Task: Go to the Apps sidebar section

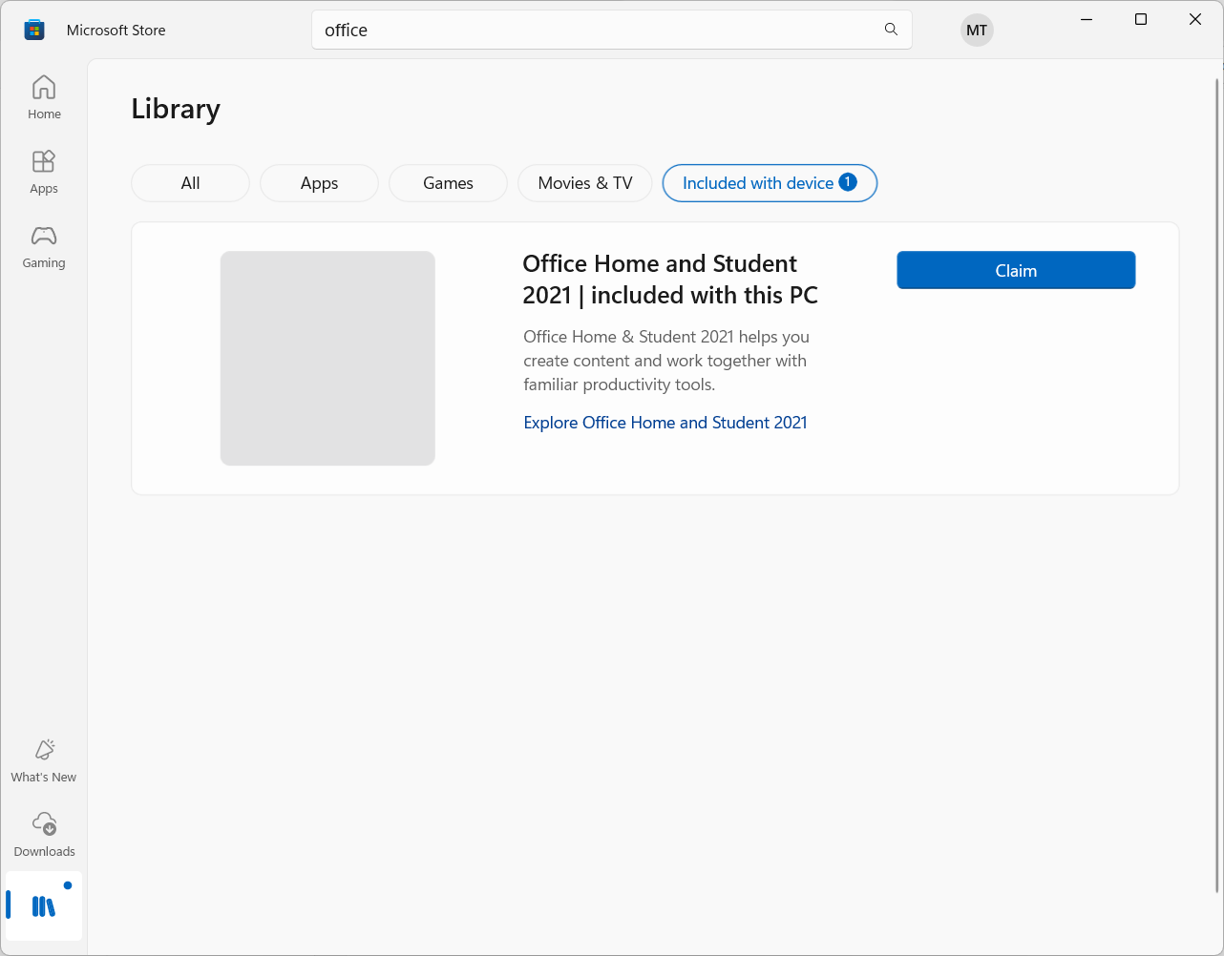Action: point(44,172)
